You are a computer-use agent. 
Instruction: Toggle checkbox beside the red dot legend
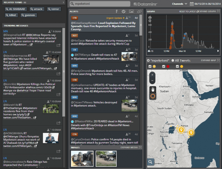164,66
